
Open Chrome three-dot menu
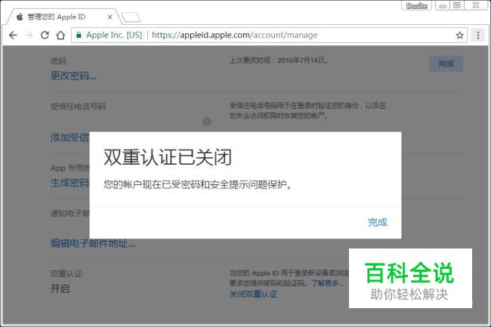click(478, 35)
